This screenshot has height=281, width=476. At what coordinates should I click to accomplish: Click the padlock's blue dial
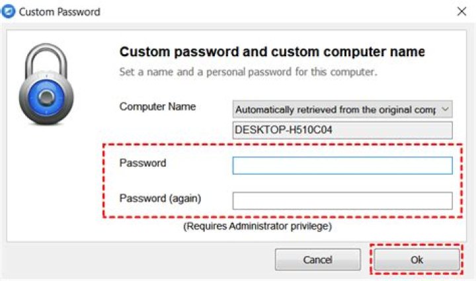(x=45, y=99)
